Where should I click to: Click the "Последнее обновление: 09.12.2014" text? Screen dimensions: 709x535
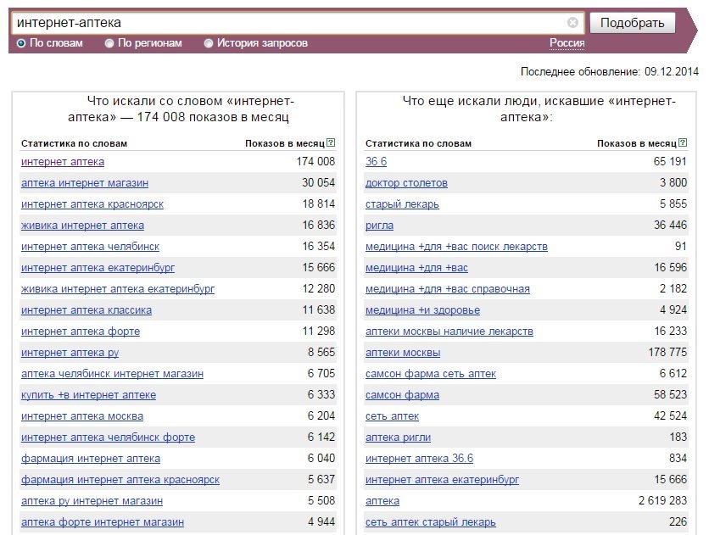[610, 71]
